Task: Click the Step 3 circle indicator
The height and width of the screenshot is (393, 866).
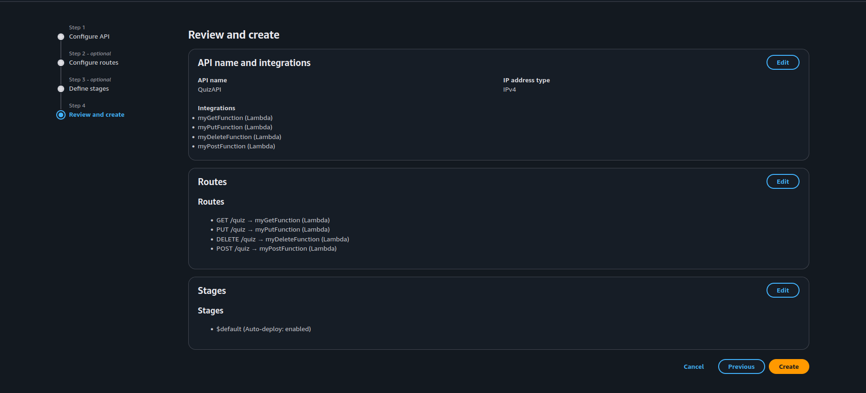Action: coord(61,89)
